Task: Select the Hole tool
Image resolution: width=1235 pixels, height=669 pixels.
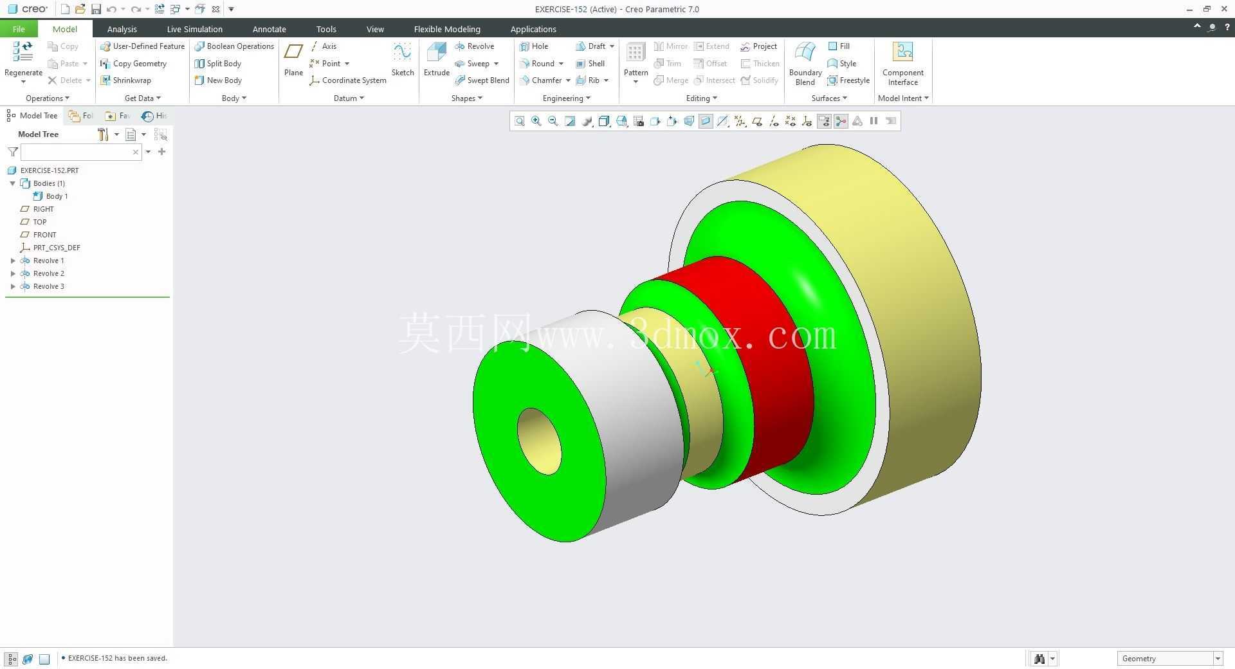Action: tap(534, 46)
